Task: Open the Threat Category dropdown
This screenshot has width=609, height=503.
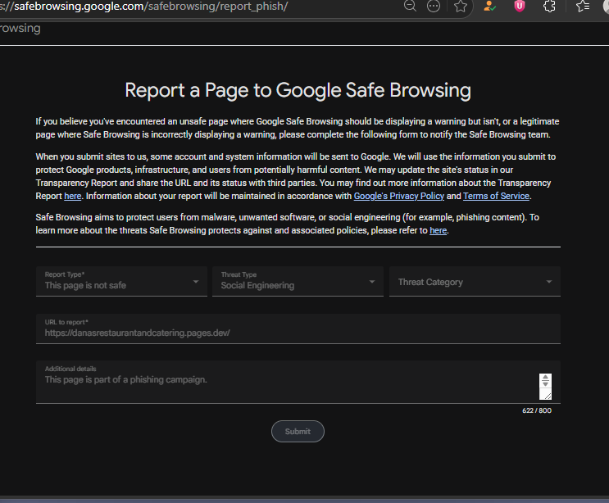Action: (x=475, y=281)
